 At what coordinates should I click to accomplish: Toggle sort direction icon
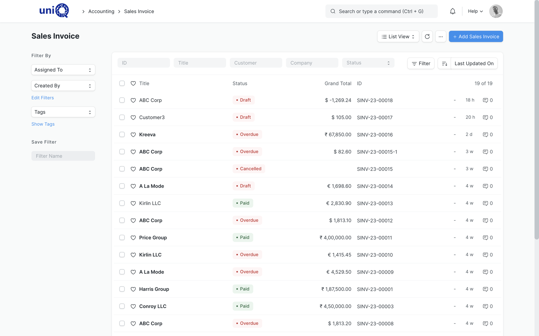point(444,63)
